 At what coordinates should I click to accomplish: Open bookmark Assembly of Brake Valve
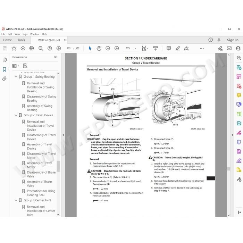tap(39, 184)
